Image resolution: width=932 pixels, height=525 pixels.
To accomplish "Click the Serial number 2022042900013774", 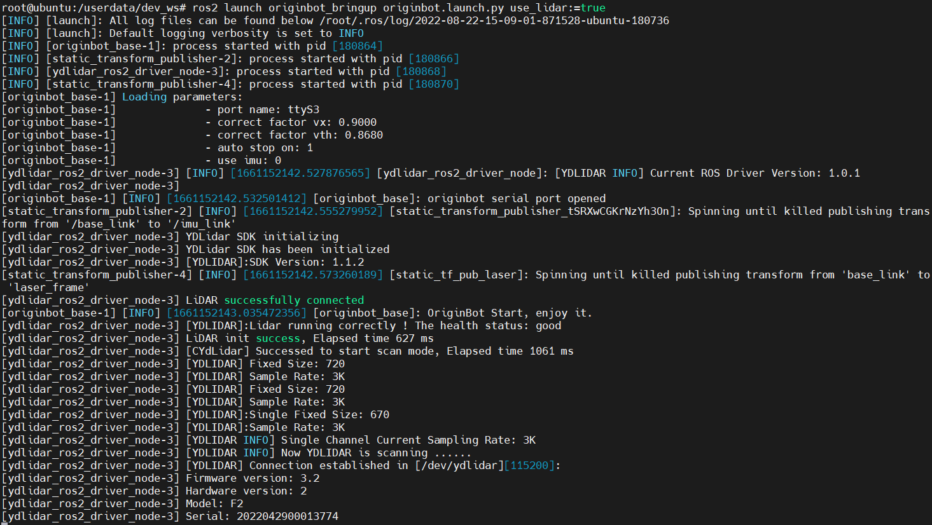I will [288, 516].
